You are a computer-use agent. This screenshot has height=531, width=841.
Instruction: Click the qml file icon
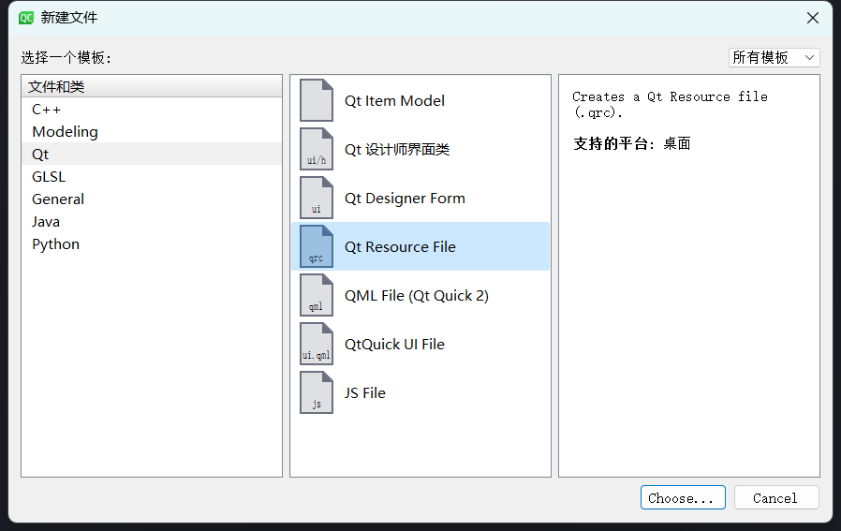(x=317, y=296)
